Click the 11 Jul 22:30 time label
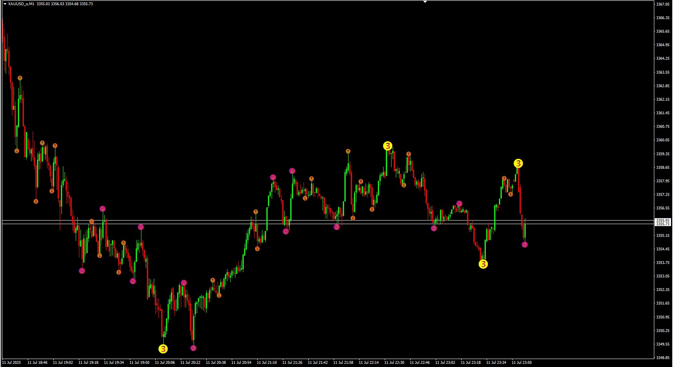The width and height of the screenshot is (673, 367). click(394, 363)
